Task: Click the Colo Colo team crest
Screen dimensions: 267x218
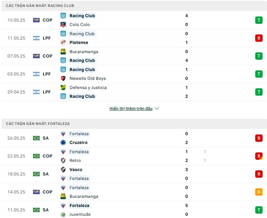Action: 63,25
